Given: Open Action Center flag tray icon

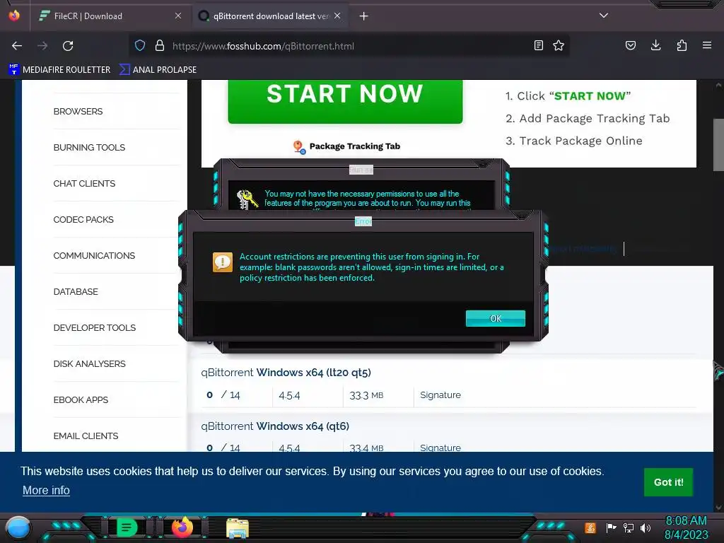Looking at the screenshot, I should pos(612,527).
